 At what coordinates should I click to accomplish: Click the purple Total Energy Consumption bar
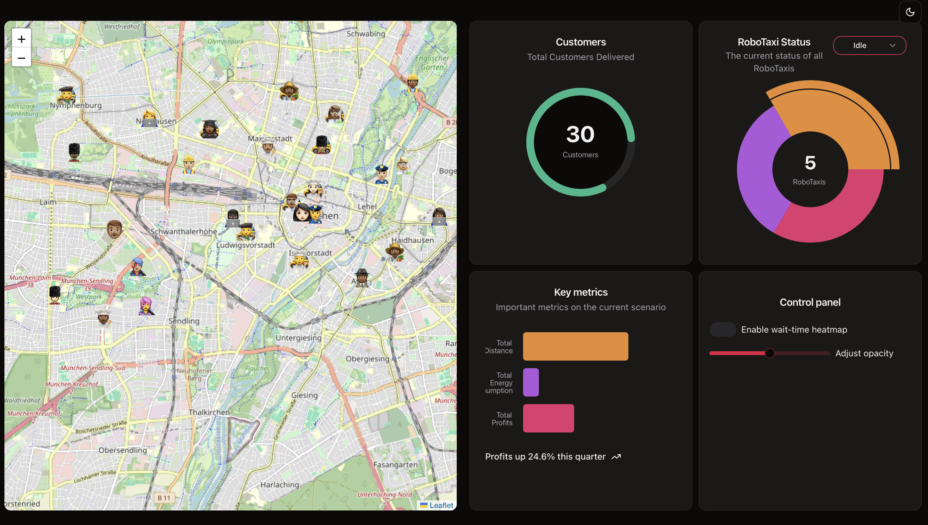[x=531, y=382]
